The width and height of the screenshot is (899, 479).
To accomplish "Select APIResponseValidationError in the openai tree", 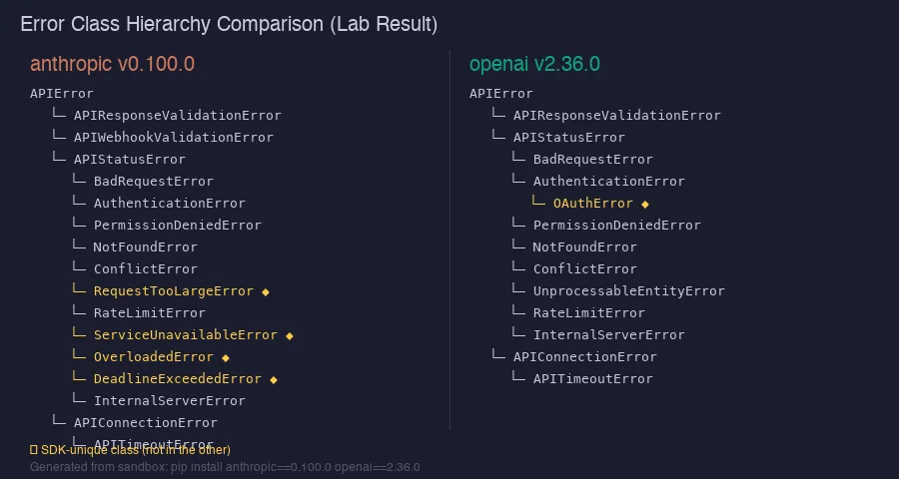I will coord(617,115).
